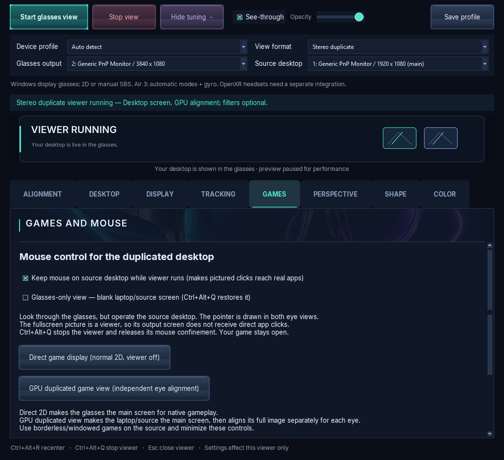Click 'Settings affect this viewer only' text

coord(247,448)
